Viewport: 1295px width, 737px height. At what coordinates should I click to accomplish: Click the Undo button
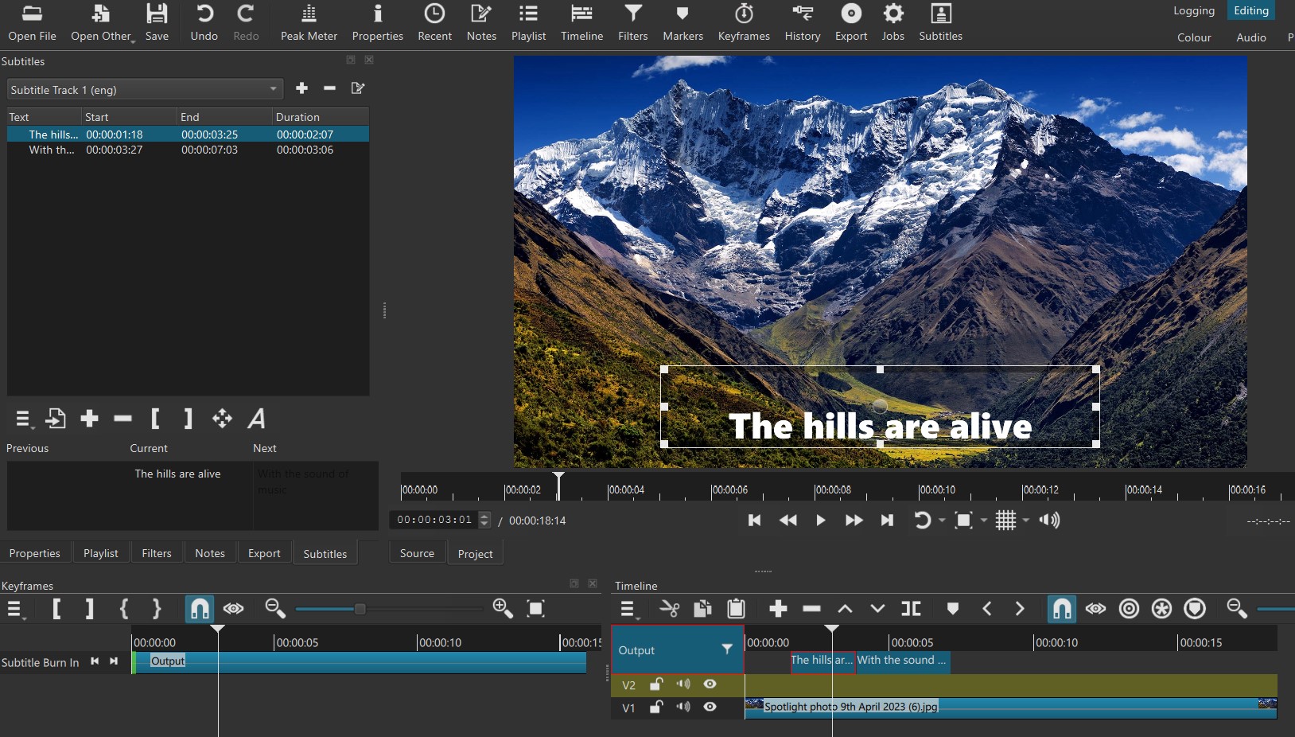(x=204, y=23)
